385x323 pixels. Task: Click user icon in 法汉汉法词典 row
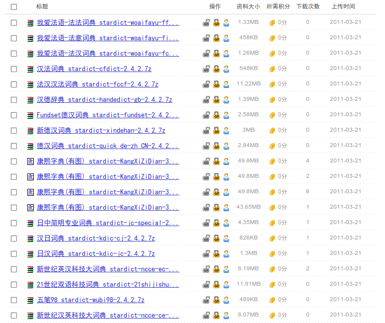click(x=226, y=84)
